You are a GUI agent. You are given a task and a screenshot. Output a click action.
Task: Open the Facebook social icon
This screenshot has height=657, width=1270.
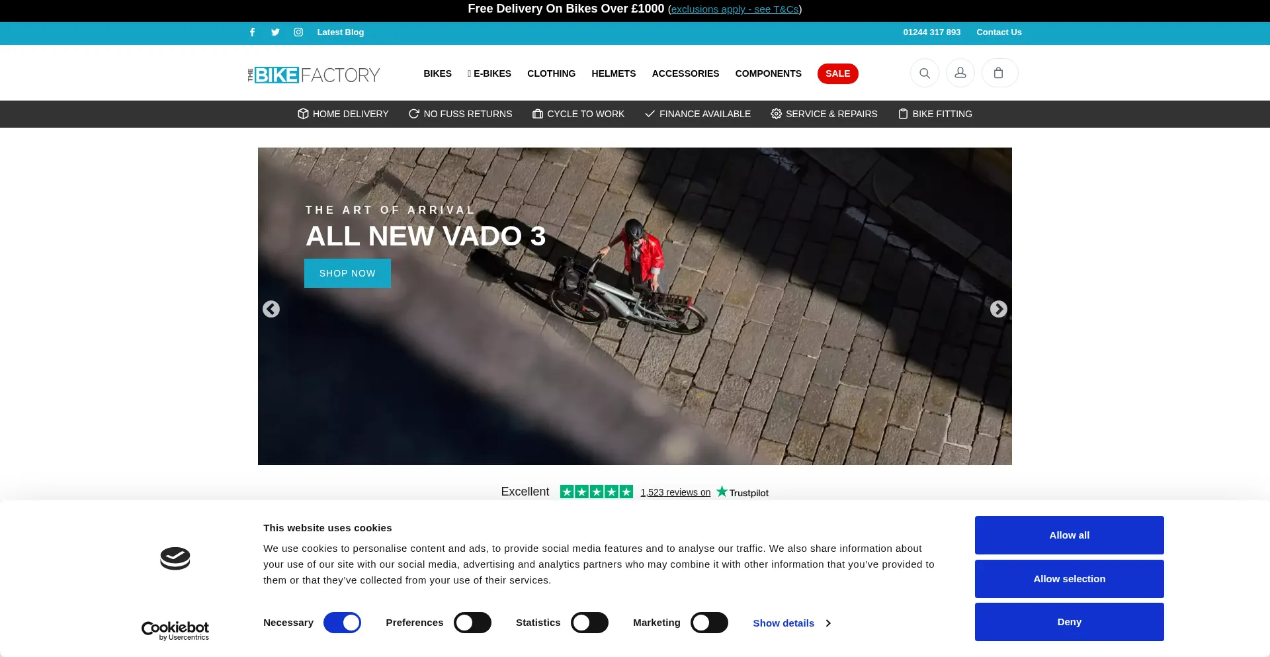pos(252,32)
